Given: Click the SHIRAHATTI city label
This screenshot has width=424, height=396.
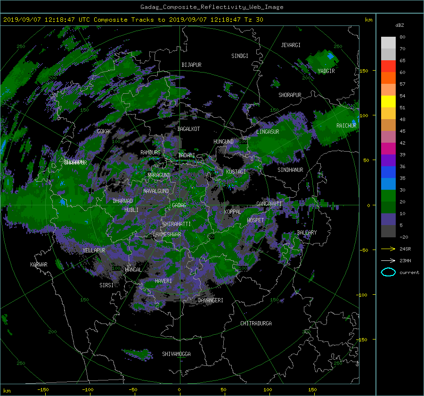Looking at the screenshot, I should click(x=177, y=224).
